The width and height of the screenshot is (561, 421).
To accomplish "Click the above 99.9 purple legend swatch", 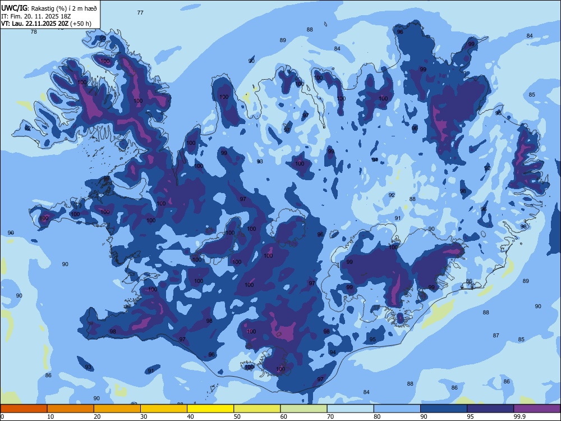I will tap(537, 409).
